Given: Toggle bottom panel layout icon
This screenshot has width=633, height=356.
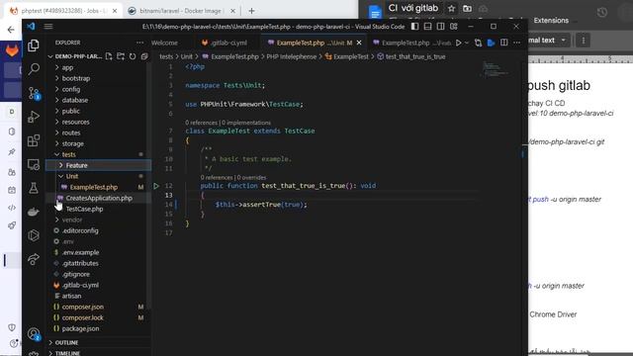Looking at the screenshot, I should [427, 27].
